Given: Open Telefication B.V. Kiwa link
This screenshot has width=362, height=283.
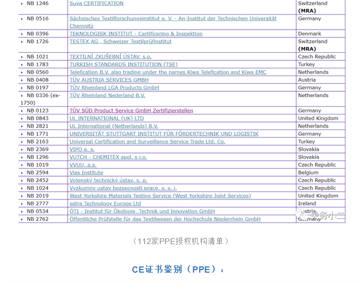Looking at the screenshot, I should [x=168, y=72].
